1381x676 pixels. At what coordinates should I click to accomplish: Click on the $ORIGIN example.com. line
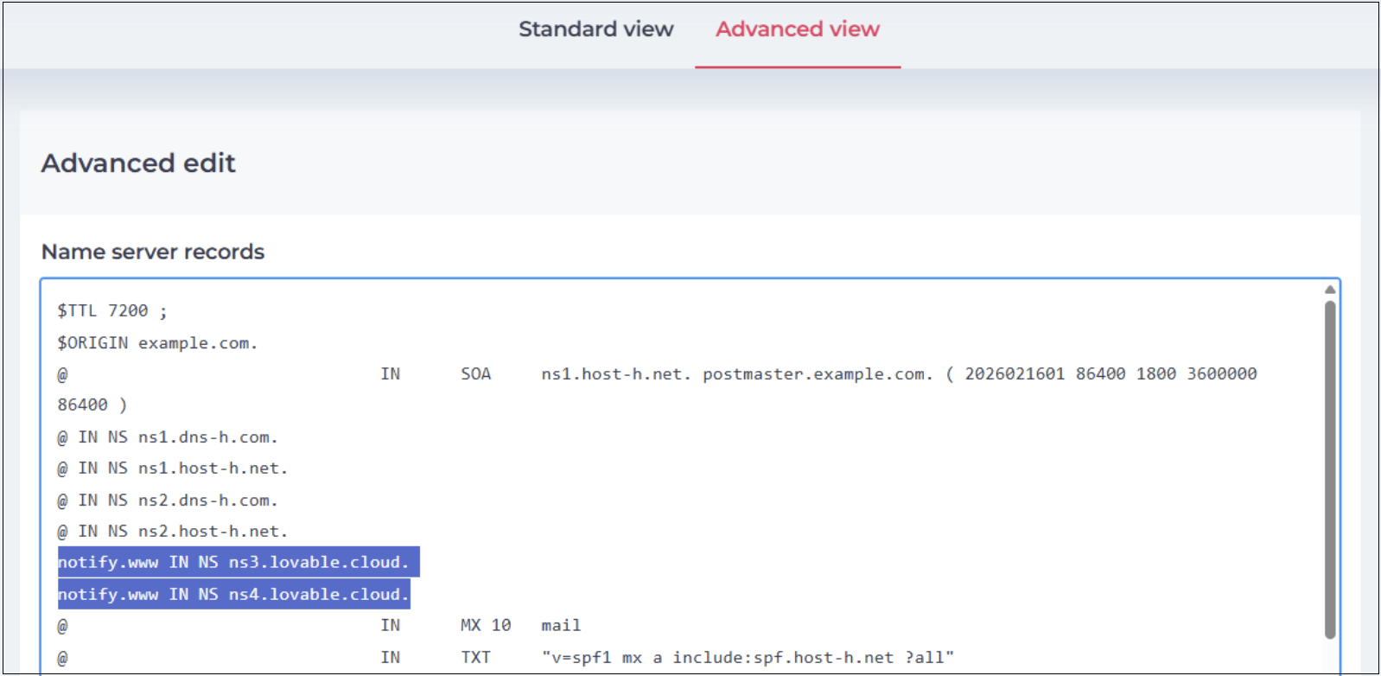point(157,343)
